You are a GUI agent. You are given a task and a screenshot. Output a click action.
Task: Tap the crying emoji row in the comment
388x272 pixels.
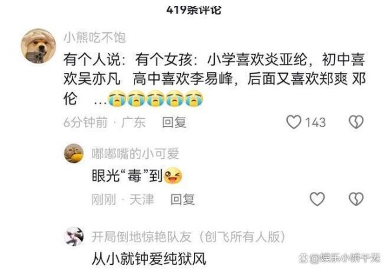pos(156,99)
